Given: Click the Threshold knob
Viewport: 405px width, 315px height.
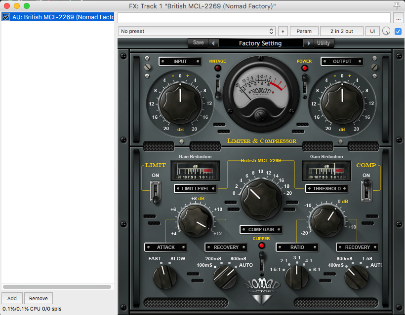Looking at the screenshot, I should (327, 221).
